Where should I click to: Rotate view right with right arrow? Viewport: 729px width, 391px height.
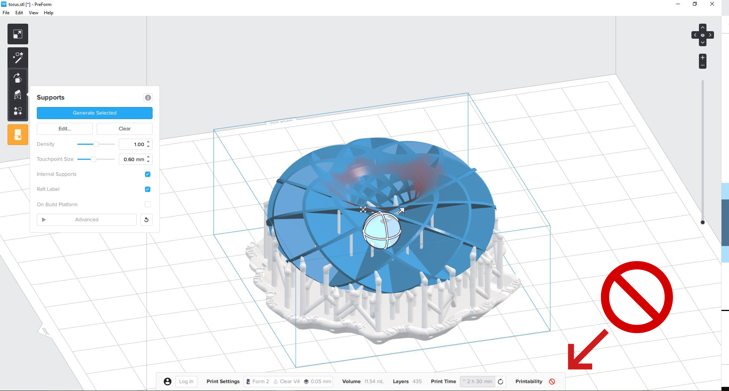(x=710, y=35)
